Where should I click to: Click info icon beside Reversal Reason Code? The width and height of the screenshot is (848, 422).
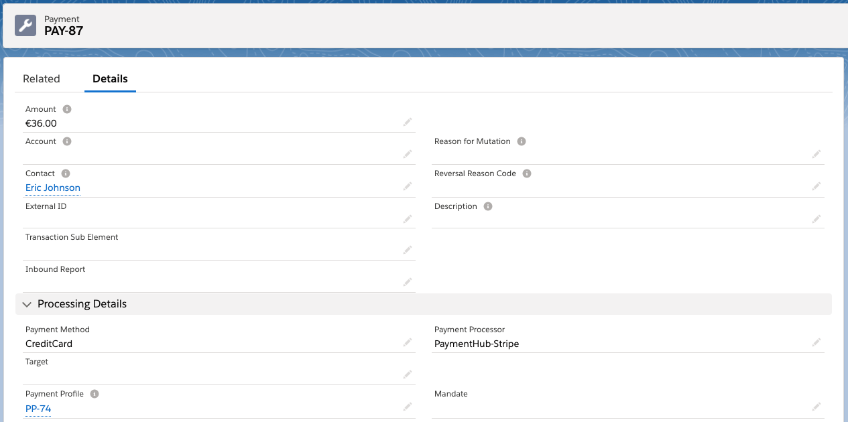(527, 173)
